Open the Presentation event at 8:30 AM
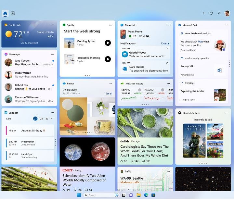The width and height of the screenshot is (234, 200). 29,143
